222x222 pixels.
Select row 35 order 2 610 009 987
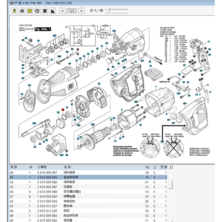(x=88, y=187)
